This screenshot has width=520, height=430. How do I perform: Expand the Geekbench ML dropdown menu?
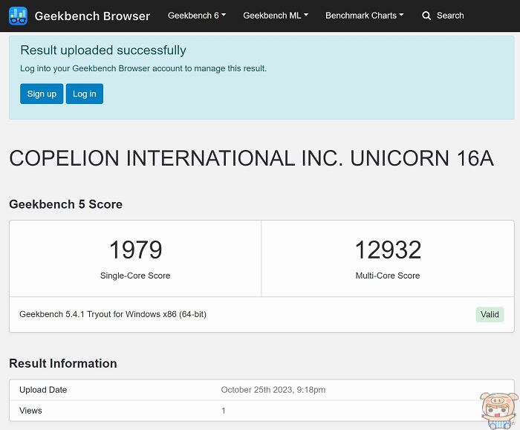click(x=276, y=16)
